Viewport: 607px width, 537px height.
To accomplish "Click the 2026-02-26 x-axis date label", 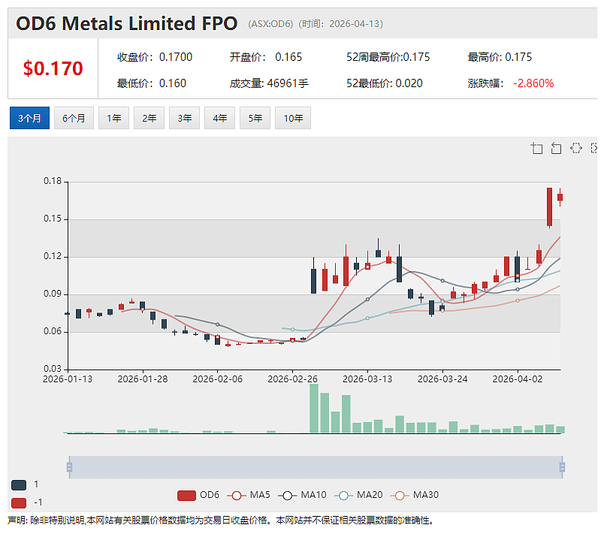I will tap(293, 379).
